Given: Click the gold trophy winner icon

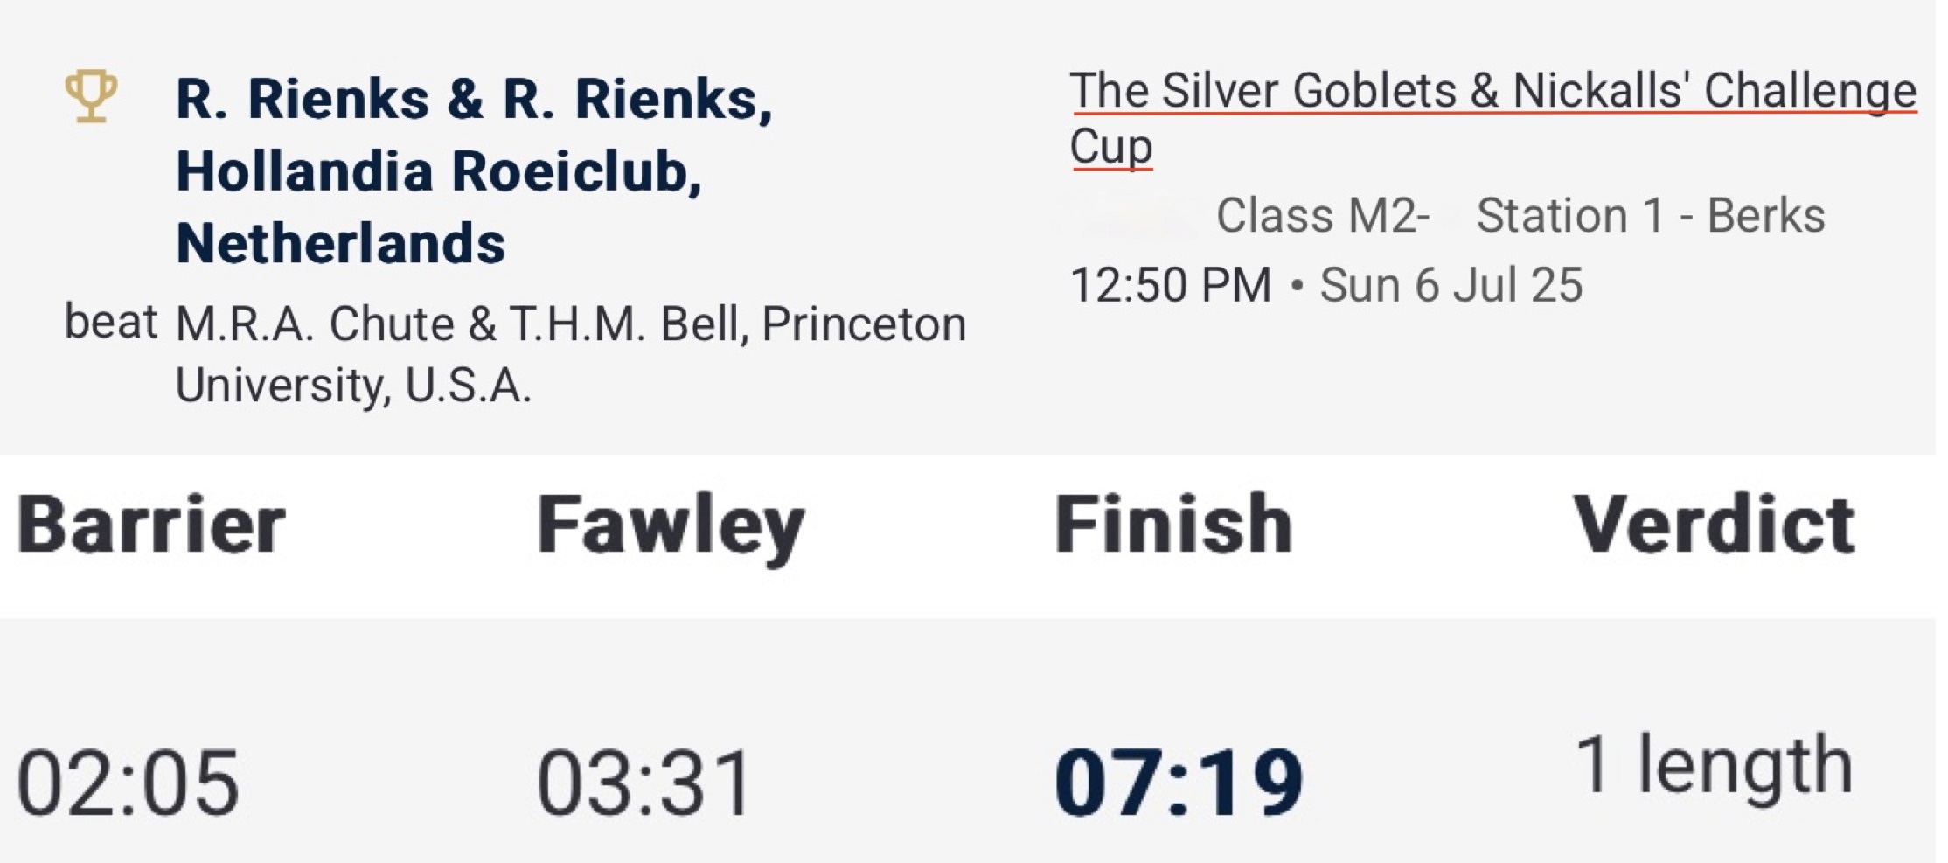Looking at the screenshot, I should coord(91,95).
